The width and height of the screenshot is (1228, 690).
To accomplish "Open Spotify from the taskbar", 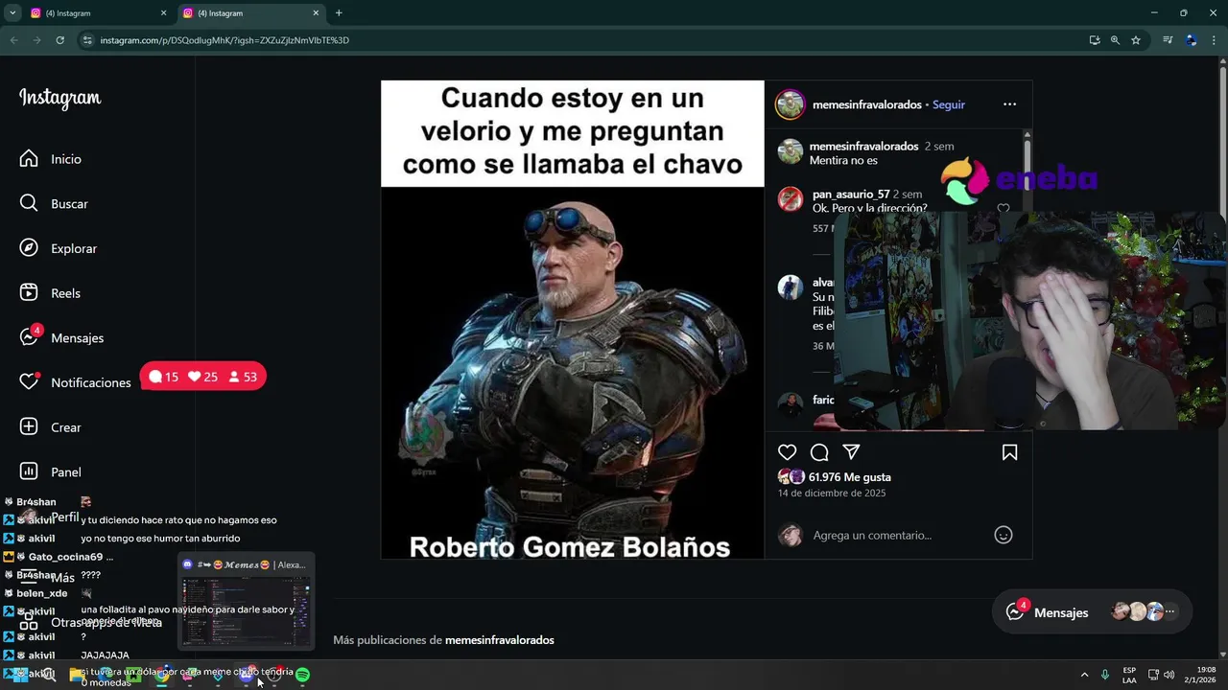I will click(302, 675).
